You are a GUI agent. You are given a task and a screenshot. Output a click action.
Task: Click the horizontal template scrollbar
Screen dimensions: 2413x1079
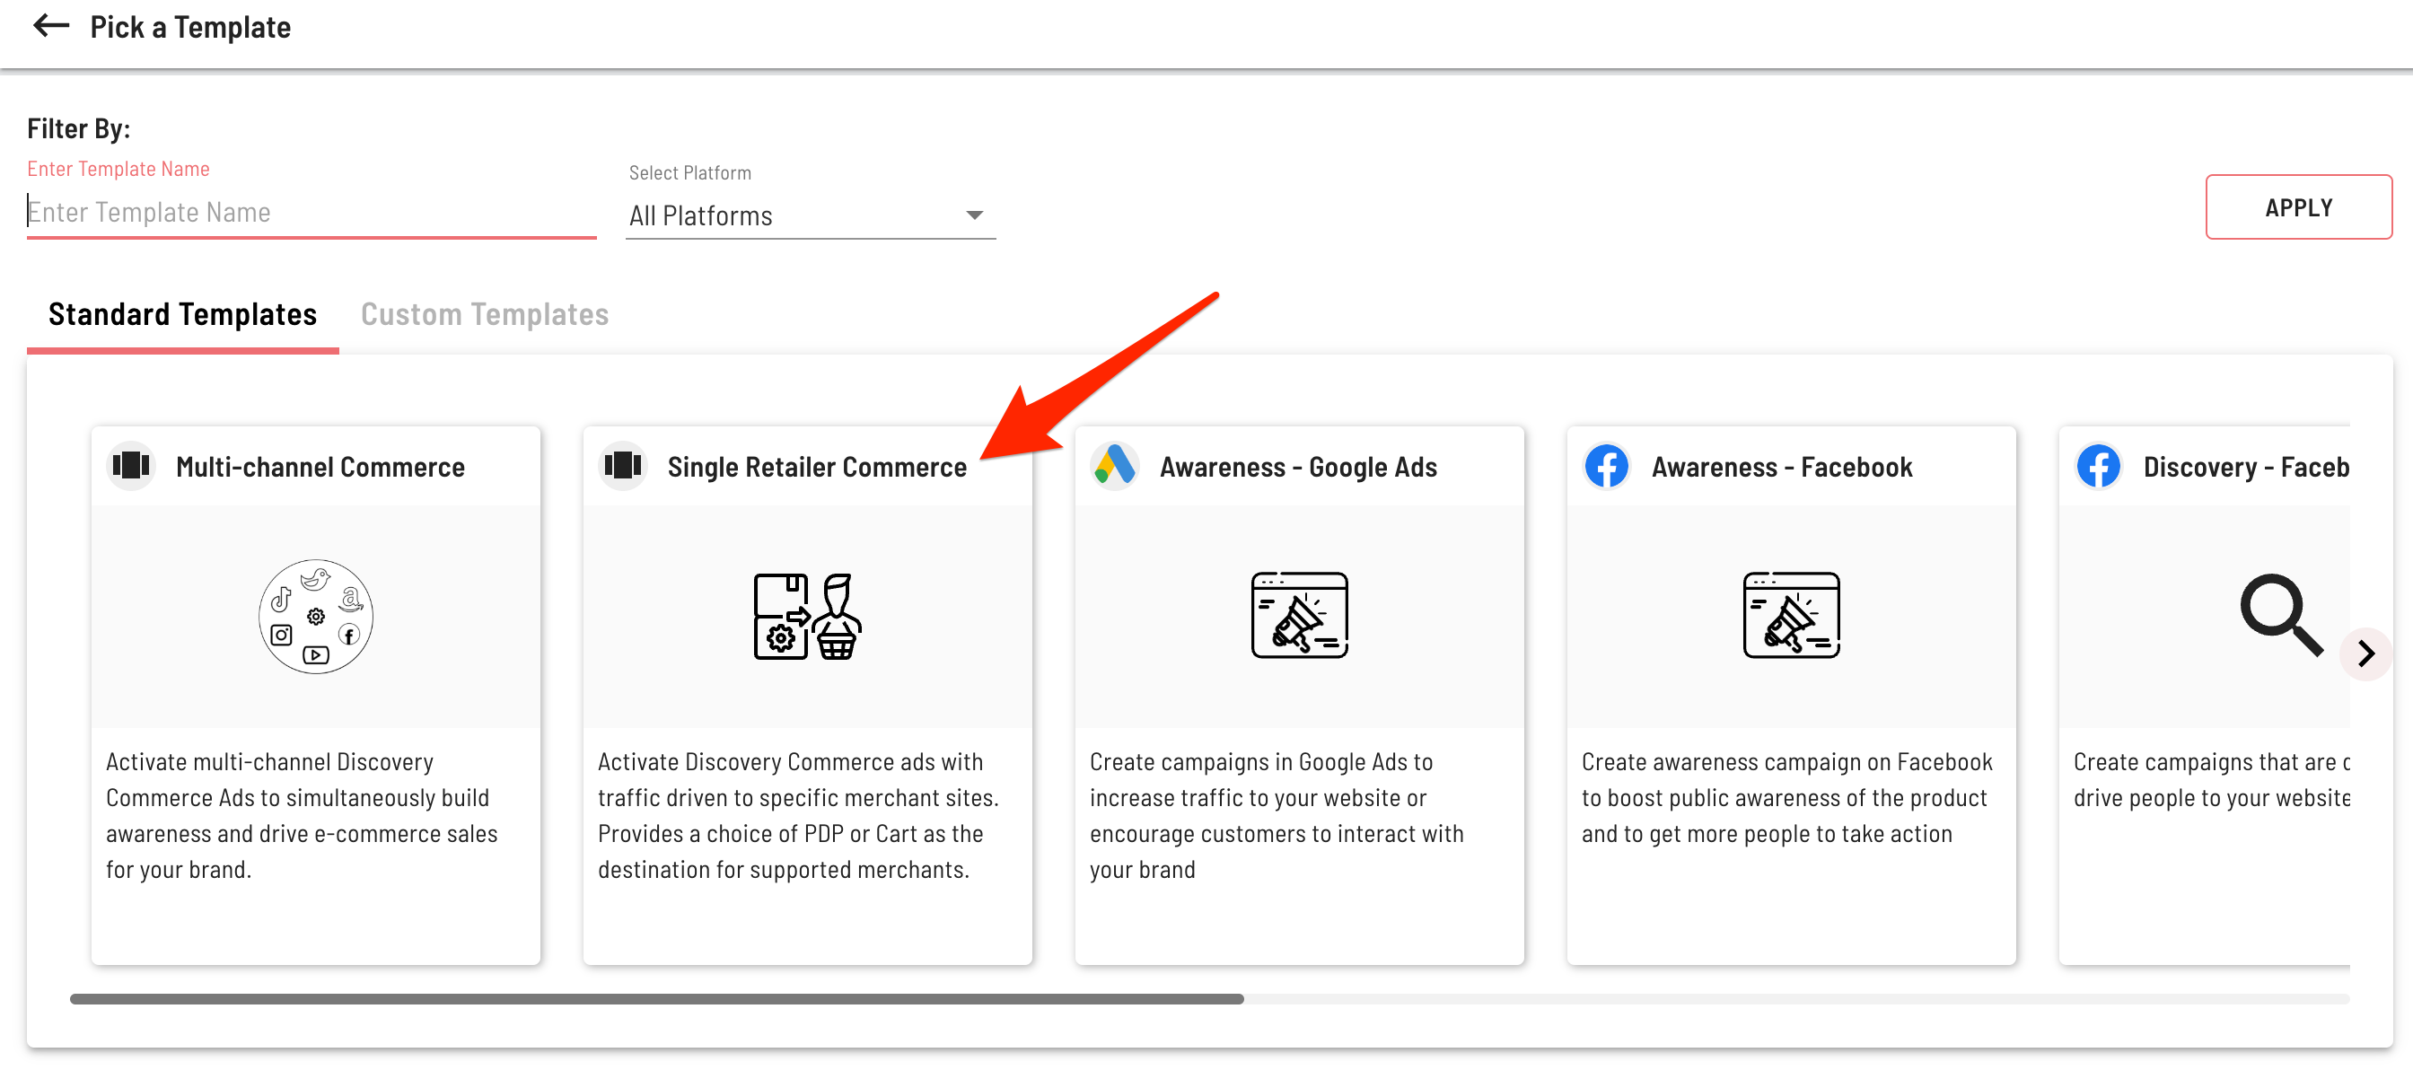[655, 998]
